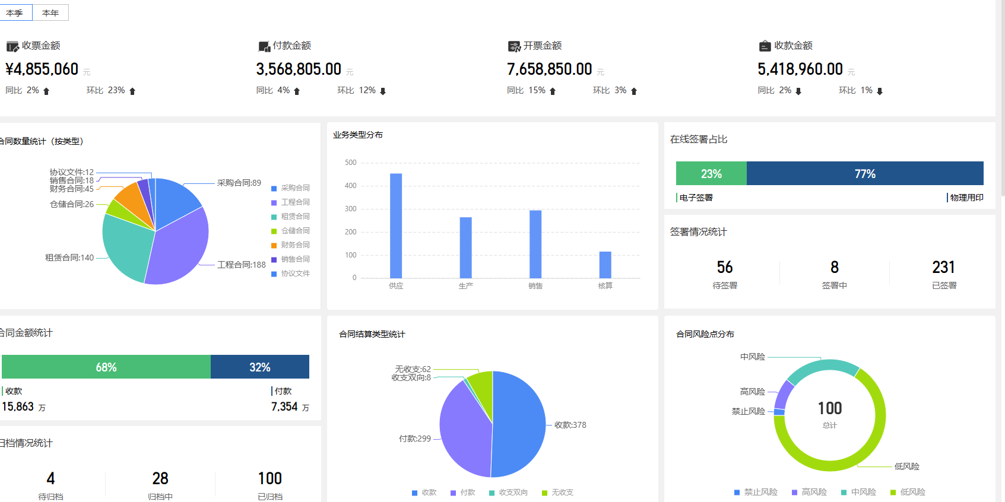This screenshot has width=1005, height=502.
Task: Click the 收款金额 briefcase icon
Action: point(765,46)
